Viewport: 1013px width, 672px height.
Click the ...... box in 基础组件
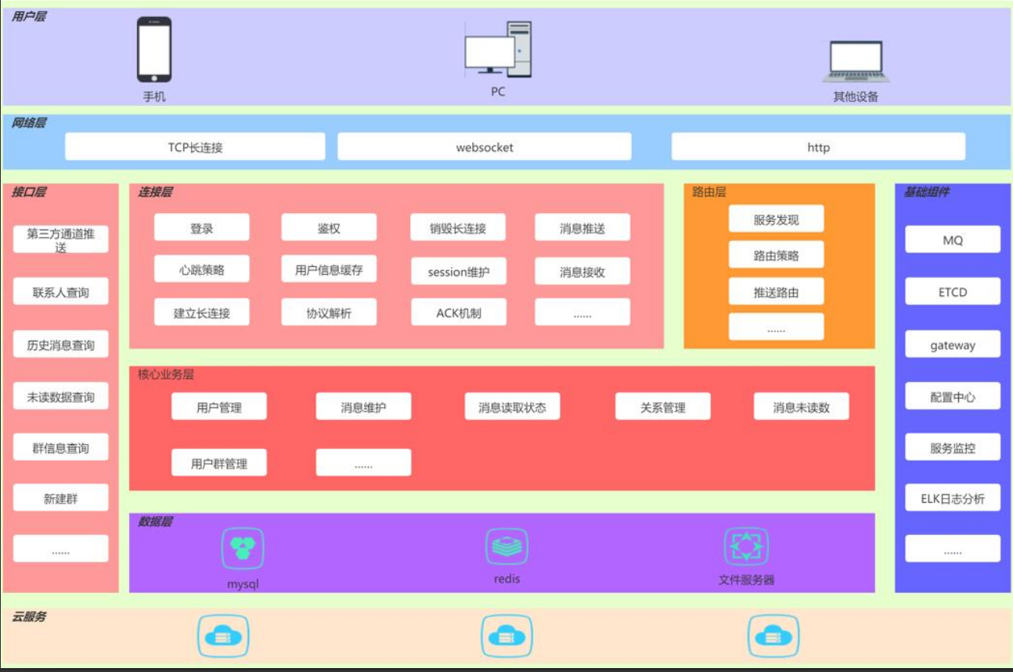click(x=953, y=549)
